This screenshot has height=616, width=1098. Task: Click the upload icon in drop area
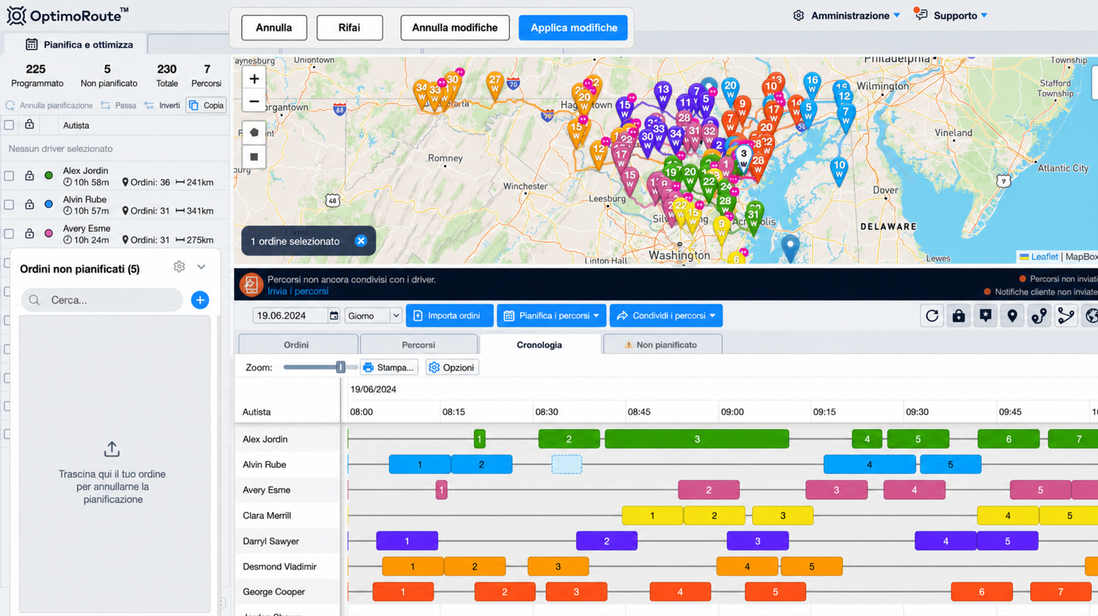112,450
